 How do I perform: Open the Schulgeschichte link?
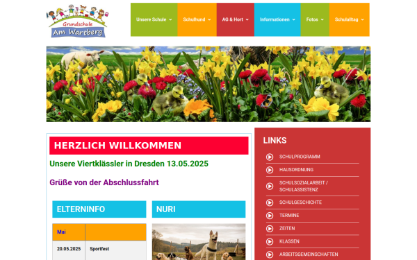[x=300, y=202]
